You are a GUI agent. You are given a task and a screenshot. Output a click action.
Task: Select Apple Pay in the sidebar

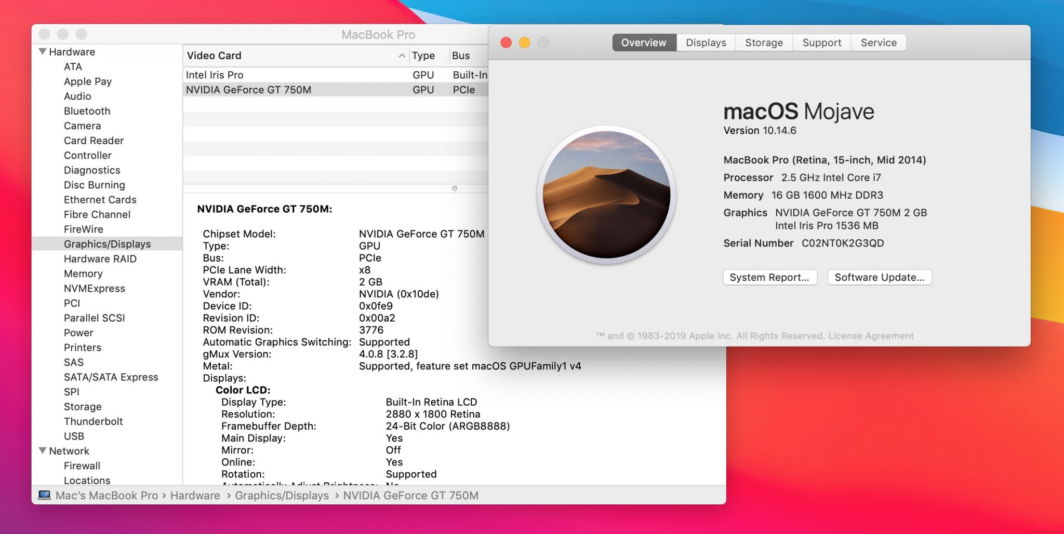click(88, 81)
